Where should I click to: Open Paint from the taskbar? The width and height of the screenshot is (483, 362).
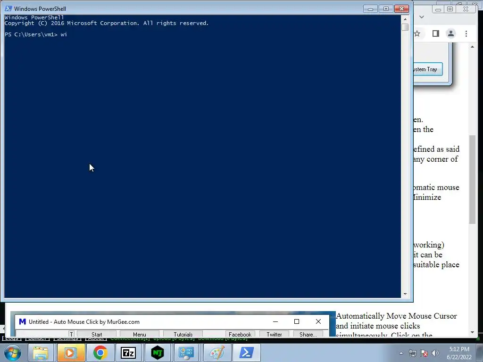[217, 353]
